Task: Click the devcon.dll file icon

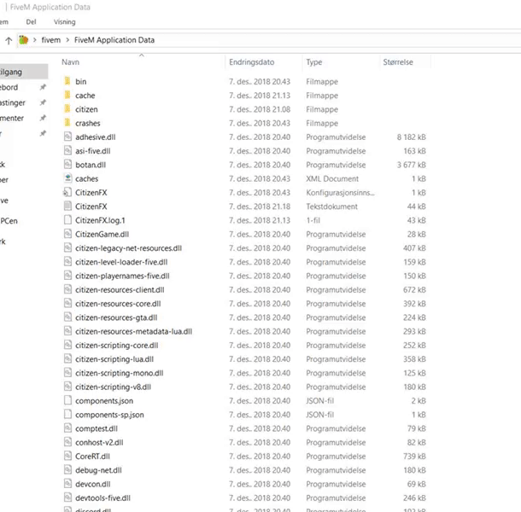Action: tap(67, 484)
